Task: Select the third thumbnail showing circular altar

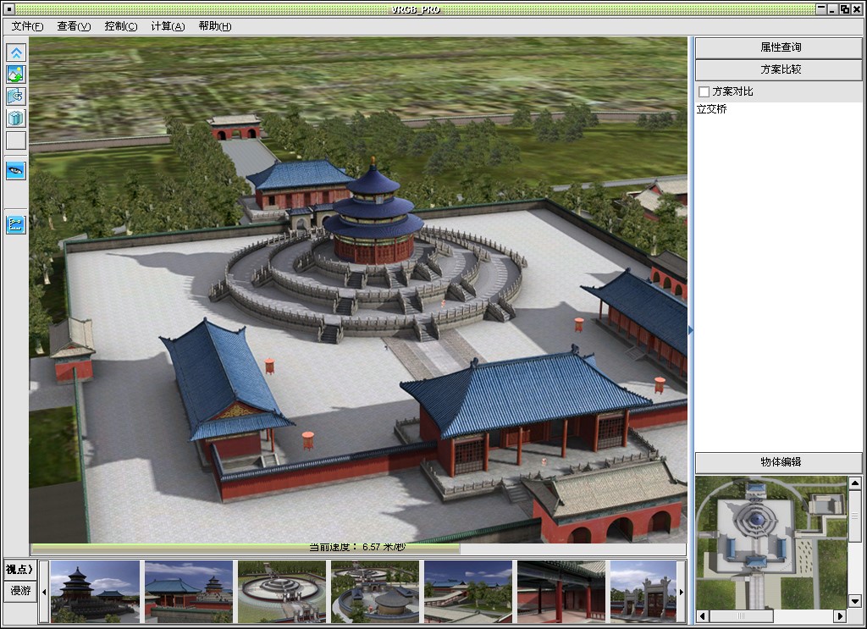Action: tap(282, 592)
